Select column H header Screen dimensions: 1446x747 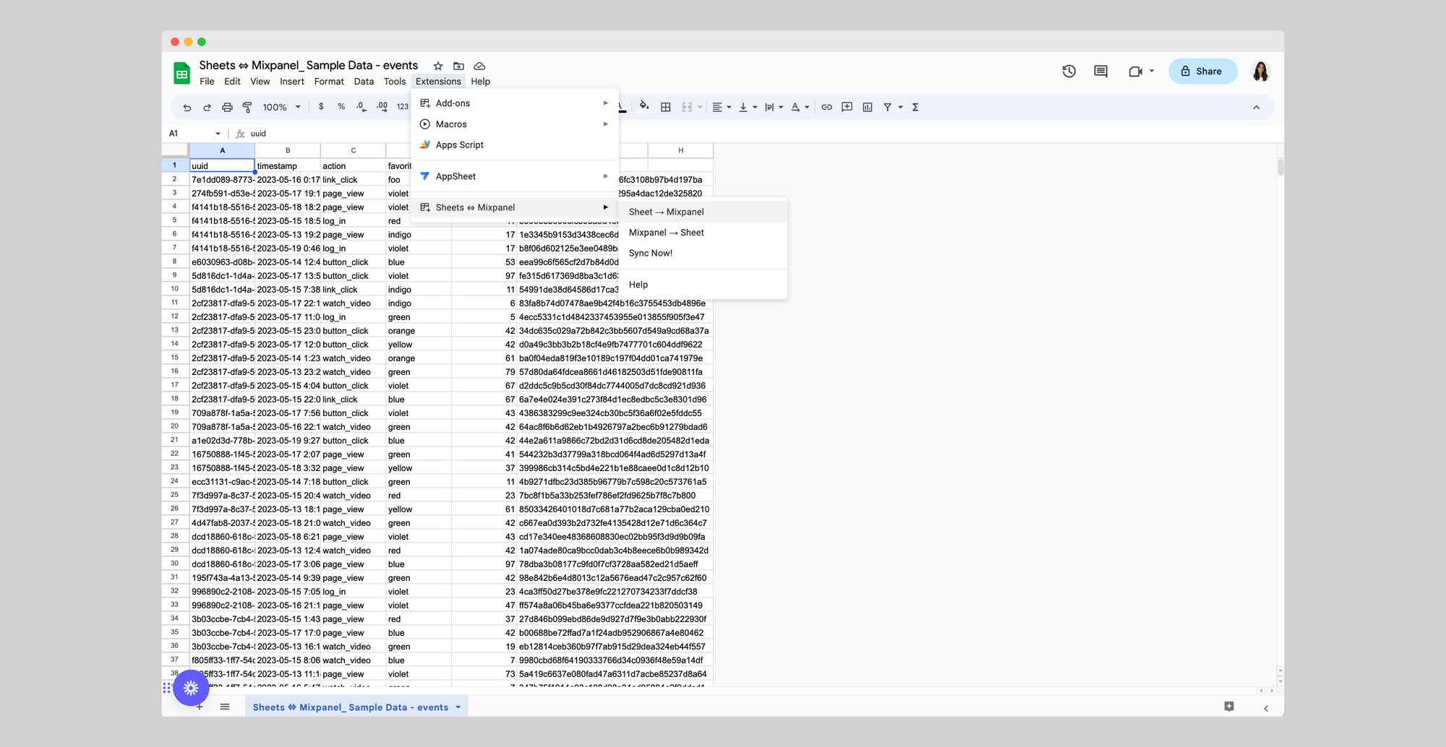(680, 150)
